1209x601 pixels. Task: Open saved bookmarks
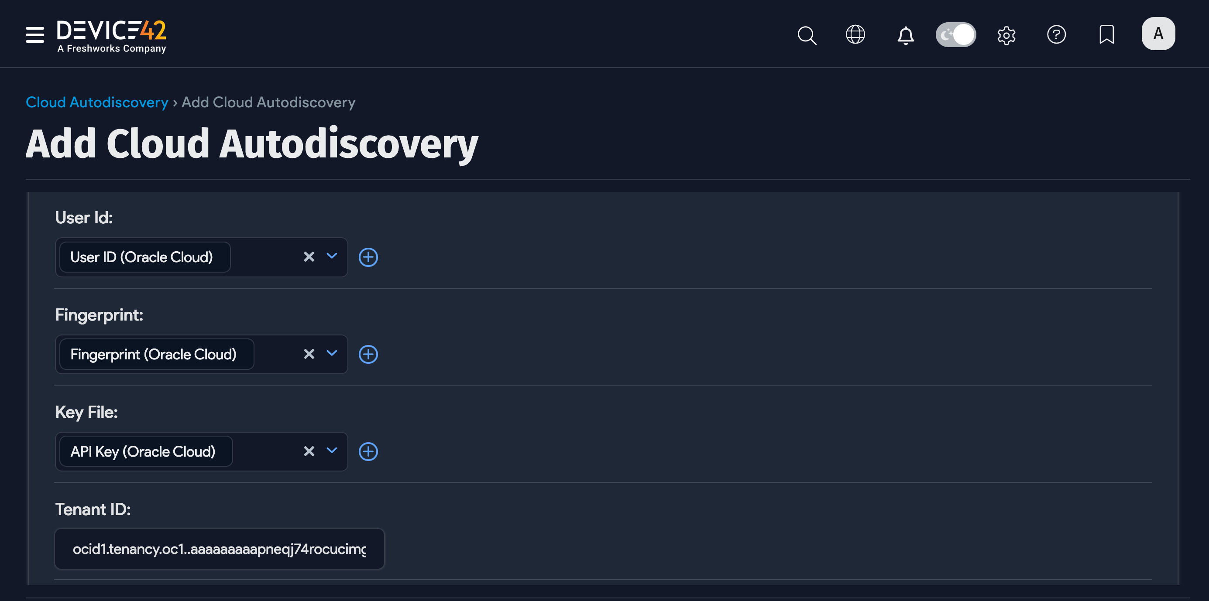tap(1106, 34)
